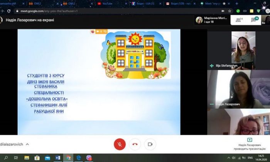
Task: Open the participants list icon
Action: (239, 20)
